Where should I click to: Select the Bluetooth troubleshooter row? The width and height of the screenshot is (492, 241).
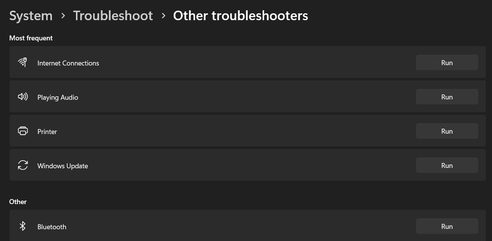pos(229,226)
